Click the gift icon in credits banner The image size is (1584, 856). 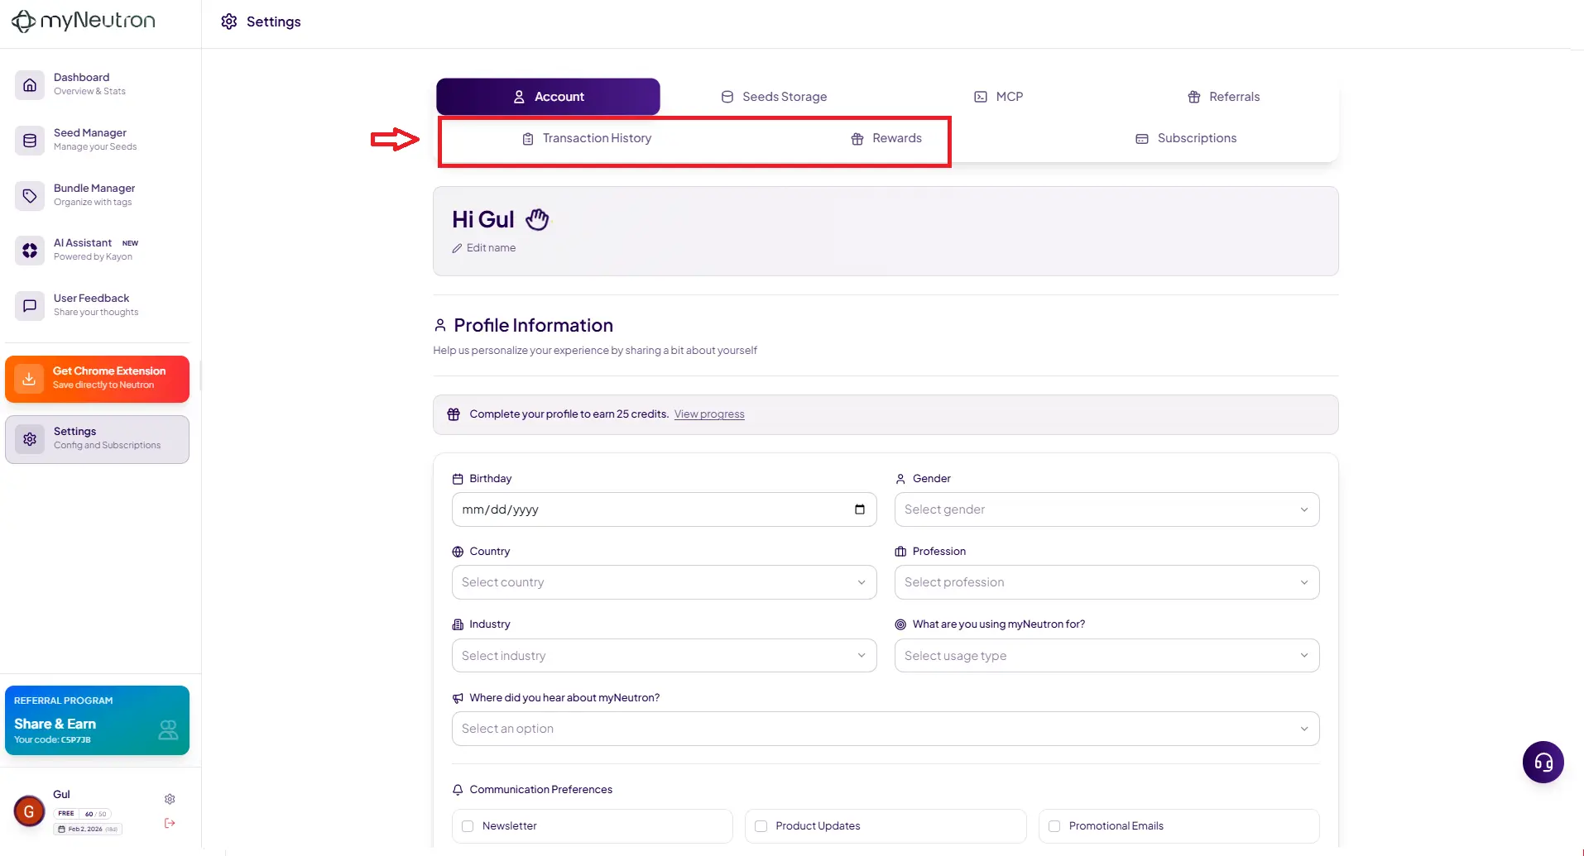(x=454, y=414)
